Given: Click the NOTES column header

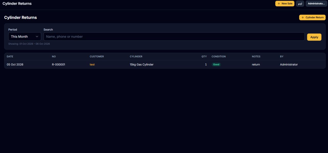Looking at the screenshot, I should (x=256, y=57).
